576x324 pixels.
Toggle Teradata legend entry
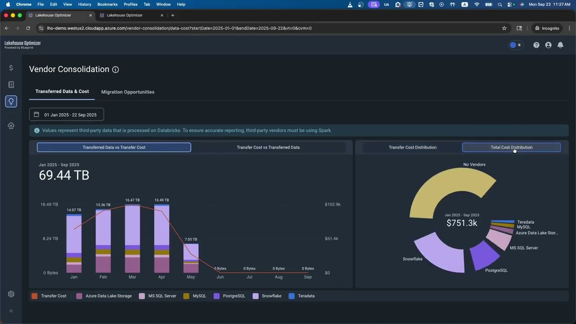[301, 296]
